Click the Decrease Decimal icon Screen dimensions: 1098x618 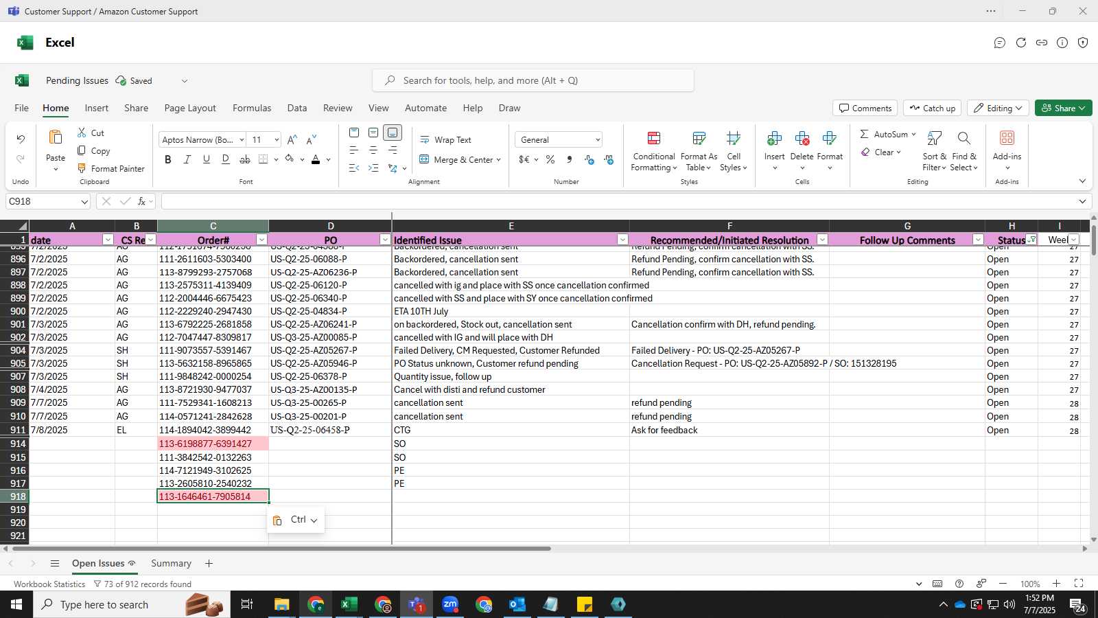pos(609,159)
